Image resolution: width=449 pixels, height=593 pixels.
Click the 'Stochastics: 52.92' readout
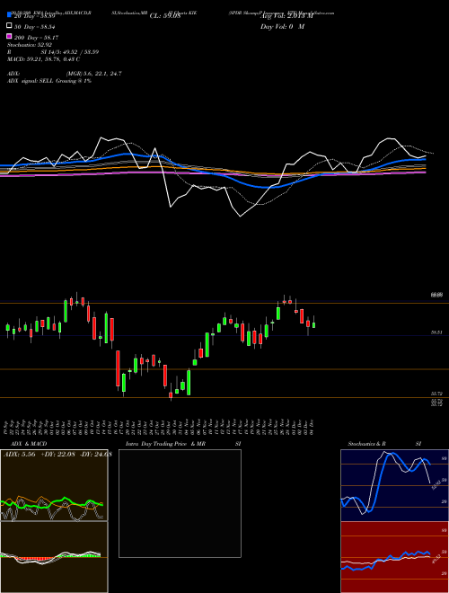tap(30, 45)
